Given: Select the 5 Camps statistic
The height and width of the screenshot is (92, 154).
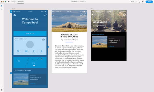Looking at the screenshot, I should point(34,52).
